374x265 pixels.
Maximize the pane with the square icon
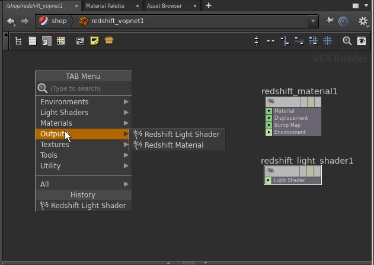pos(356,6)
